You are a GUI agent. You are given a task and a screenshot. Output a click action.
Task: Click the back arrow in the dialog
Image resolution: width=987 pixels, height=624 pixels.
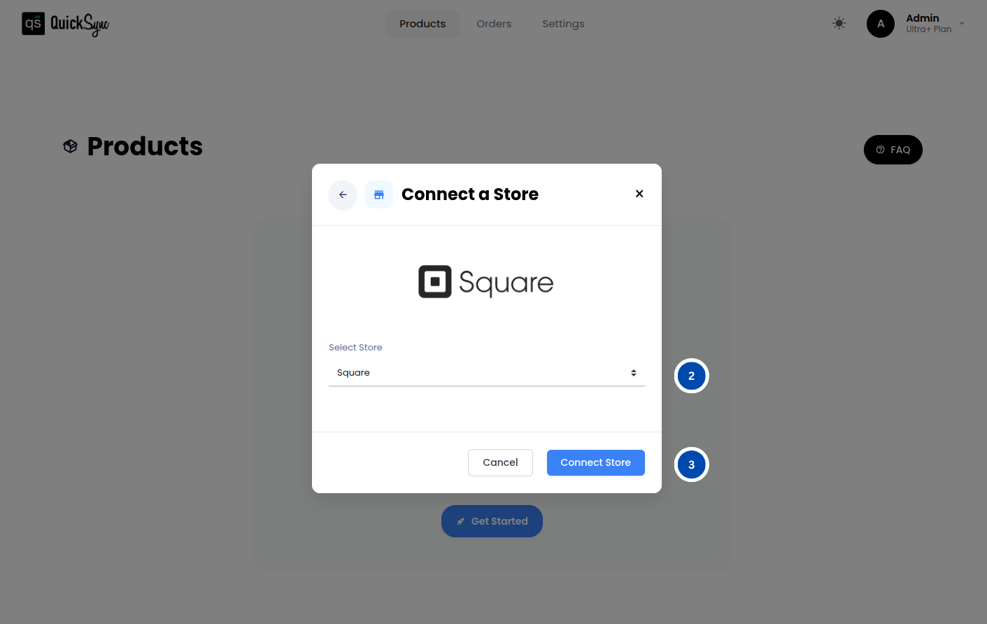click(x=342, y=194)
